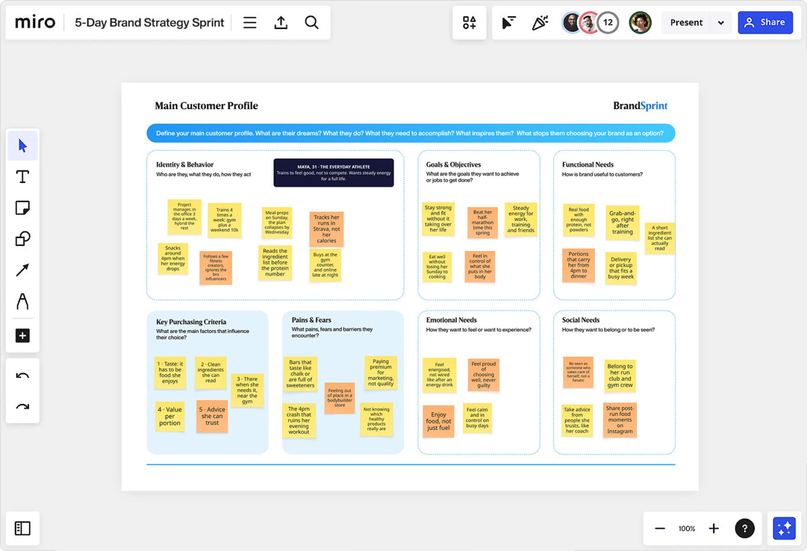Choose the Text tool

[22, 177]
